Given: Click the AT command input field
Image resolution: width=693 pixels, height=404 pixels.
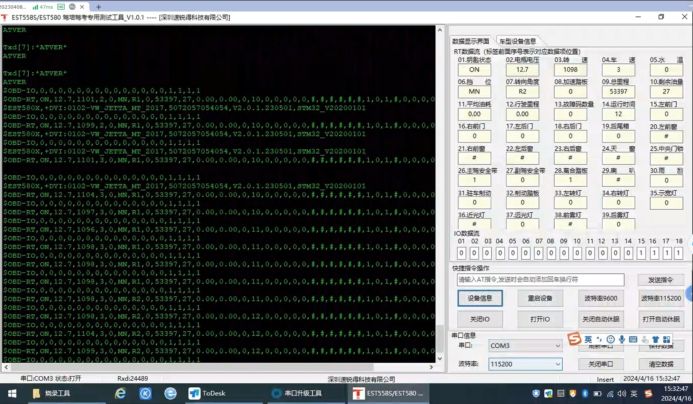Looking at the screenshot, I should pyautogui.click(x=540, y=279).
